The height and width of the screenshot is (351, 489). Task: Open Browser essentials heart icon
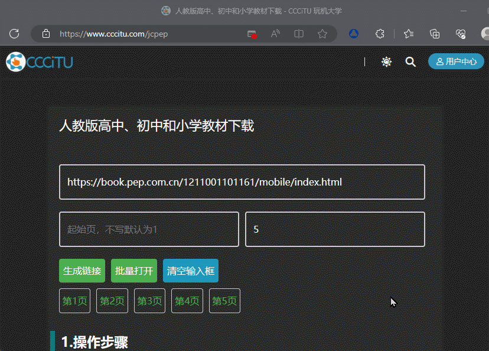[462, 34]
